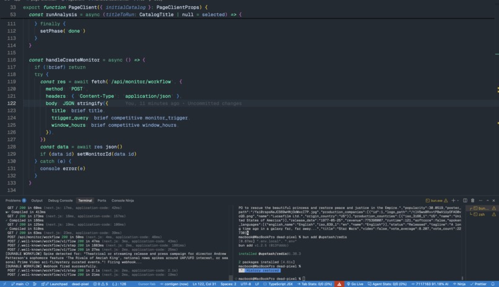Open the errors and warnings count indicator
This screenshot has height=287, width=499.
tap(100, 284)
